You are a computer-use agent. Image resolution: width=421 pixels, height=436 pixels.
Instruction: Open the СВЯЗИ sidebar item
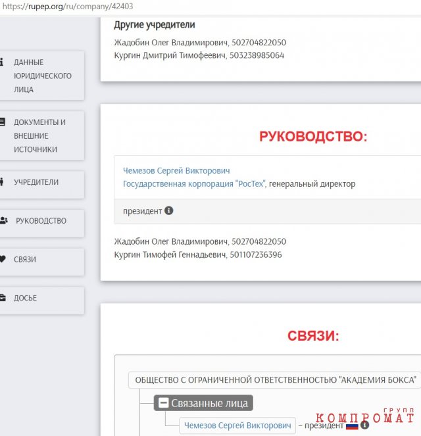point(42,262)
